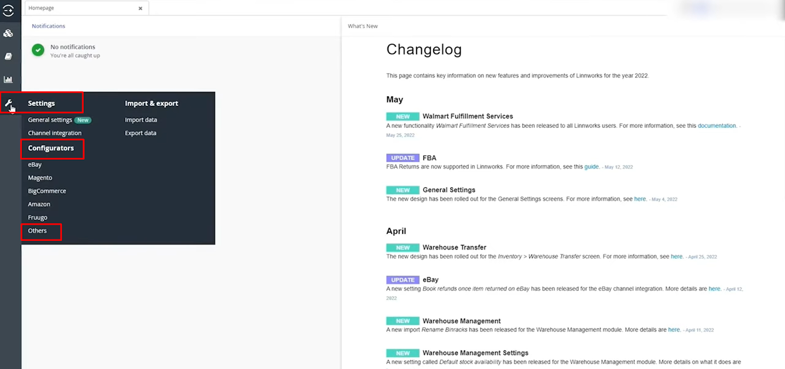
Task: Open the Others configurator entry
Action: (37, 231)
